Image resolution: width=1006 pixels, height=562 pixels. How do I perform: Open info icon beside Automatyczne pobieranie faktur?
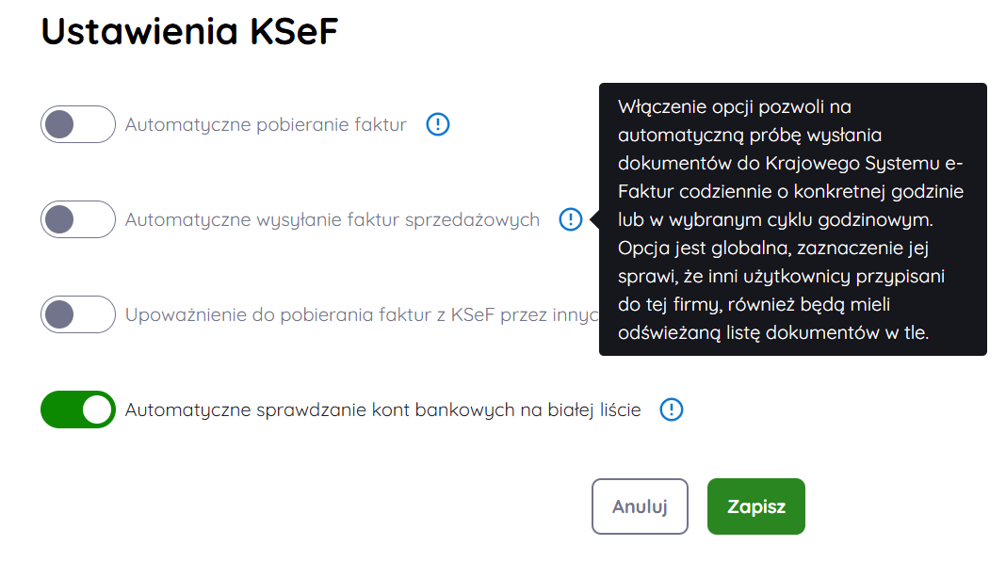coord(438,124)
